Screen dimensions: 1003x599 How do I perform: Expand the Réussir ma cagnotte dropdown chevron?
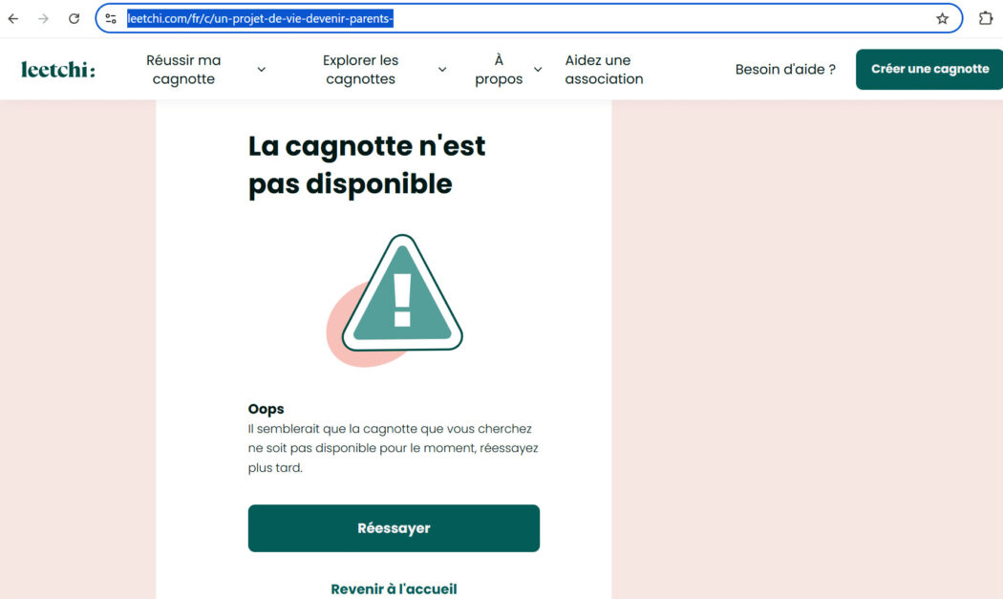tap(261, 68)
